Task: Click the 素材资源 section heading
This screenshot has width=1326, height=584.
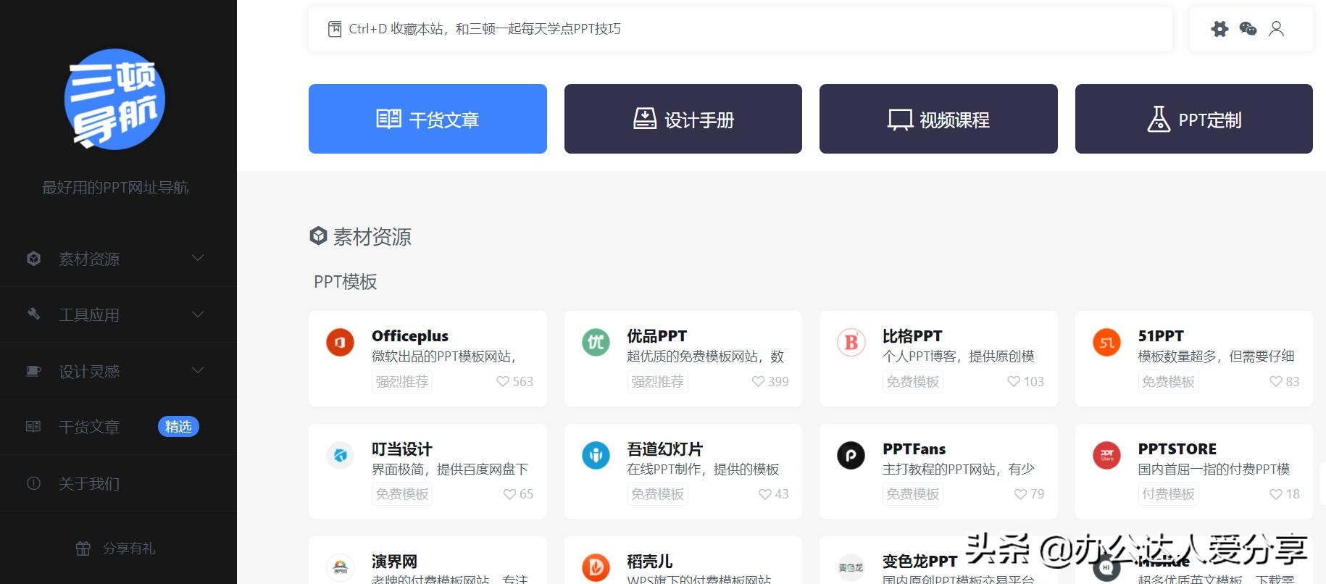Action: point(372,237)
